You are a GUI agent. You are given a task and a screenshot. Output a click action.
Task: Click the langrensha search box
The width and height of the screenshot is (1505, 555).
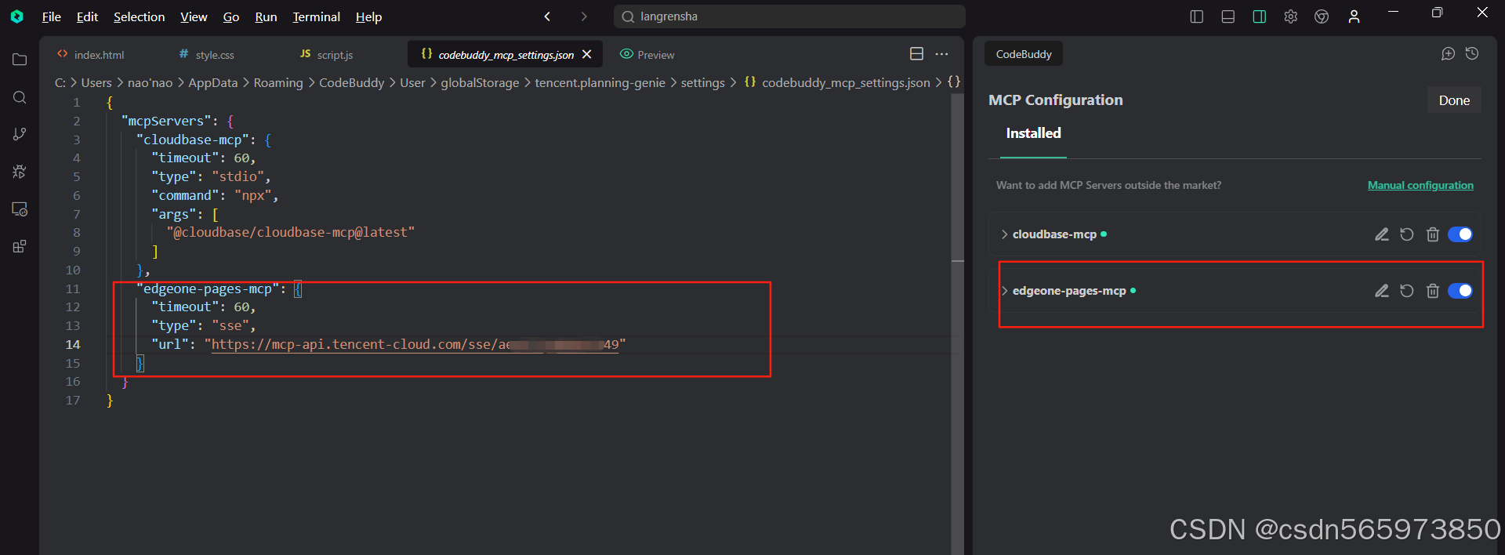tap(789, 16)
